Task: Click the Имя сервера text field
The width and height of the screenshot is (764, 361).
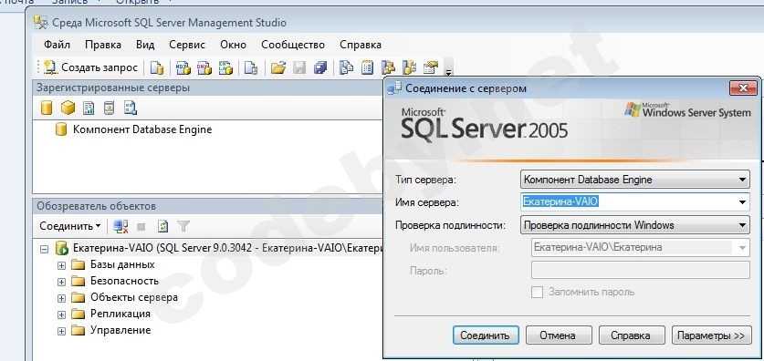Action: (x=628, y=201)
